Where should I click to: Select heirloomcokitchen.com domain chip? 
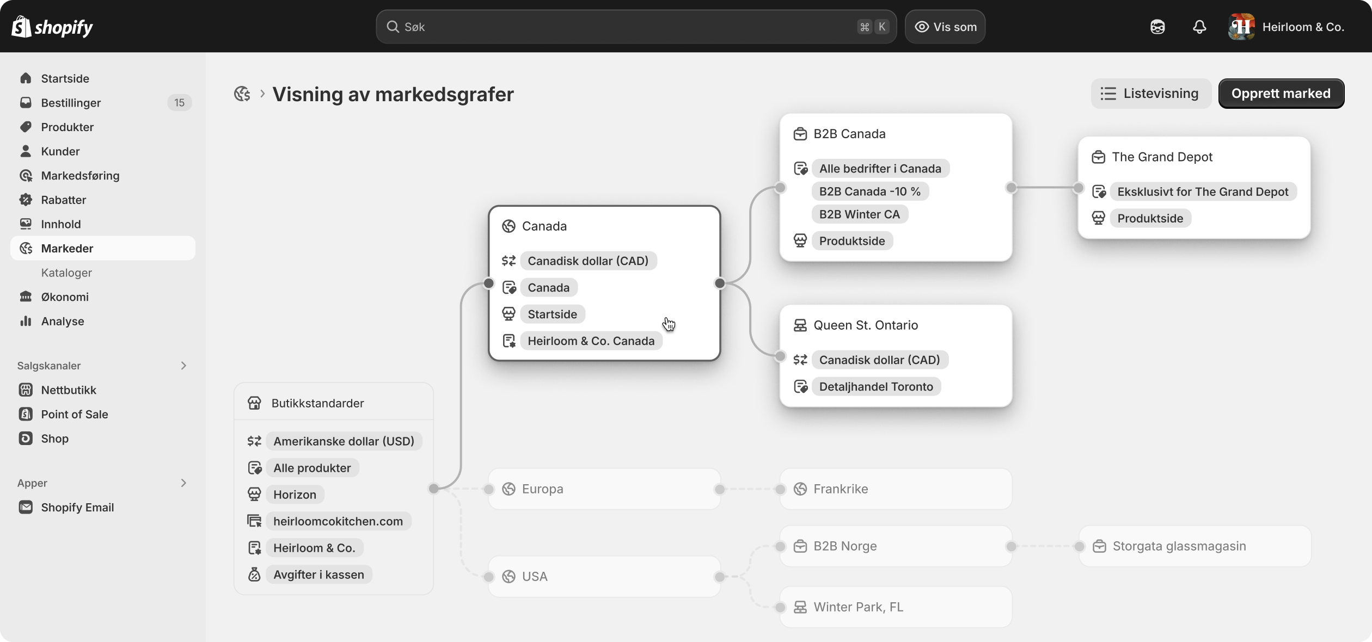(x=338, y=521)
